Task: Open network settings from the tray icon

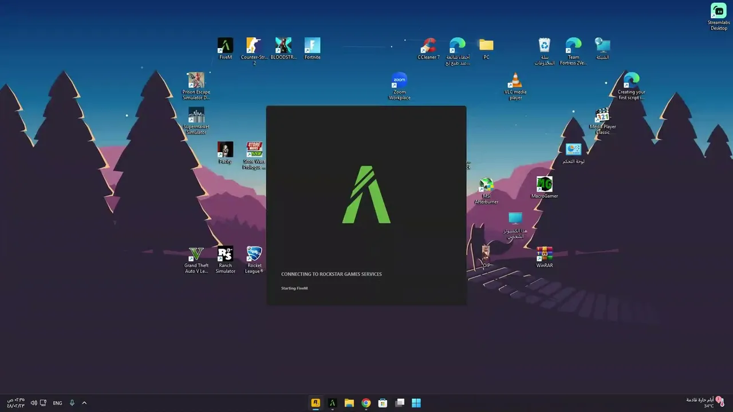Action: click(43, 403)
